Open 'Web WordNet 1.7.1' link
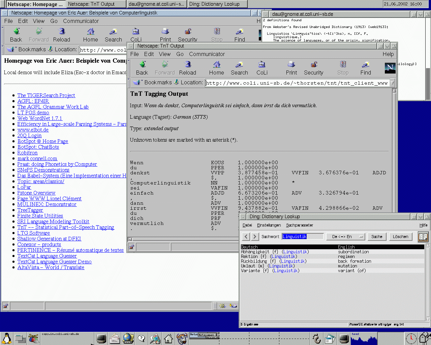 pyautogui.click(x=40, y=118)
